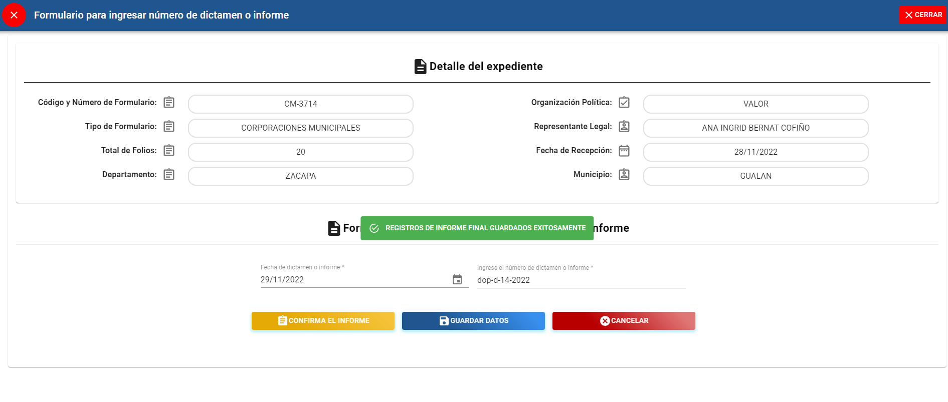948x402 pixels.
Task: Click clipboard icon beside Departamento label
Action: (x=169, y=175)
